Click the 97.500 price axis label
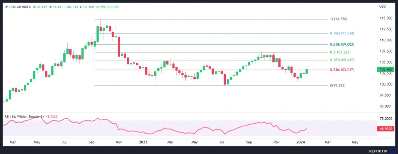The width and height of the screenshot is (398, 154). [x=385, y=95]
